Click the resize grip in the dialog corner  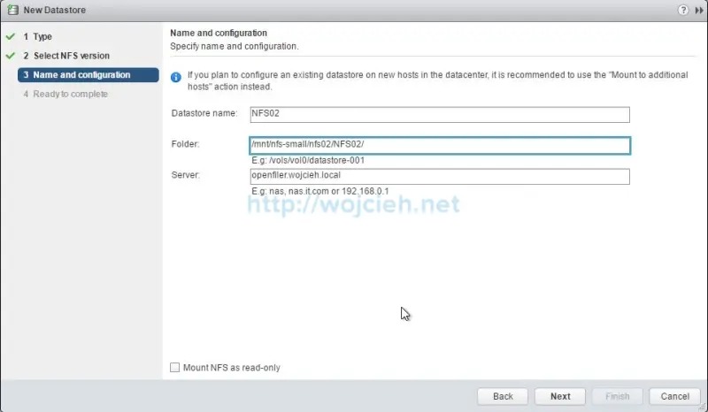point(702,407)
